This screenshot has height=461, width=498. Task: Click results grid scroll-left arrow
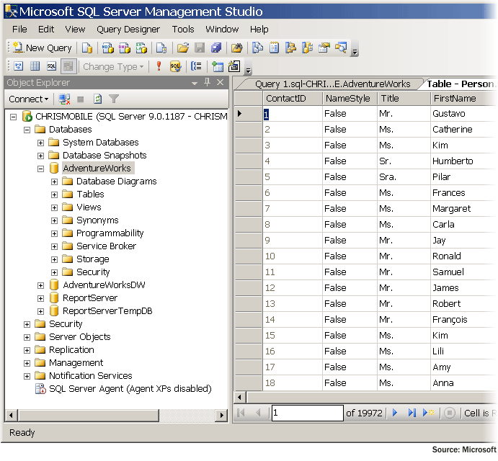240,397
